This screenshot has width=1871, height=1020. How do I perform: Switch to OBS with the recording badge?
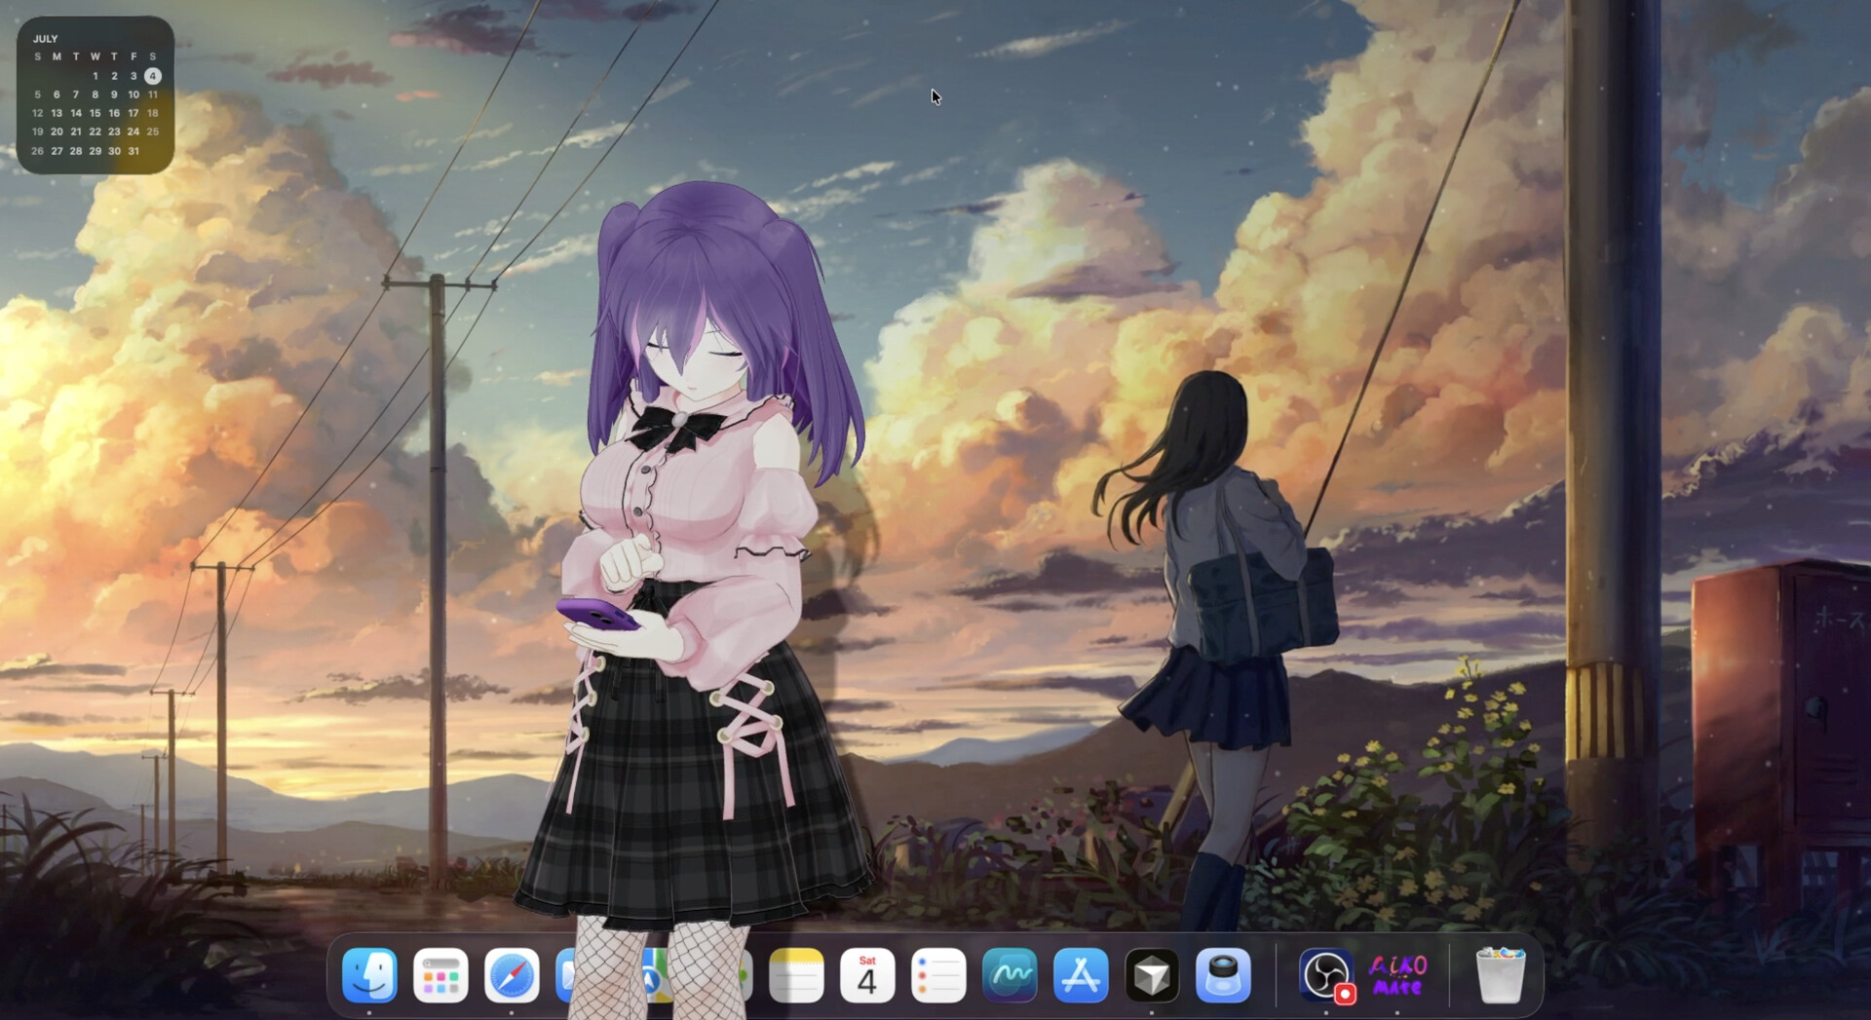click(x=1326, y=975)
